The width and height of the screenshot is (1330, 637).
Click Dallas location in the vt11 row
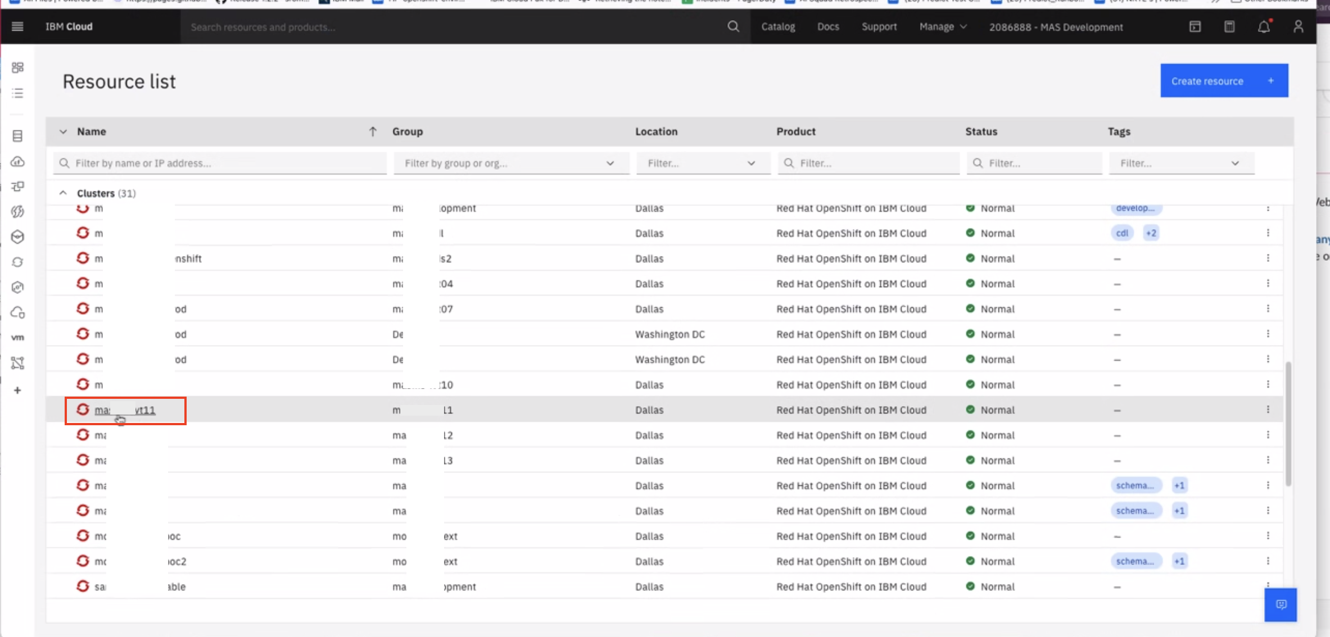(649, 410)
